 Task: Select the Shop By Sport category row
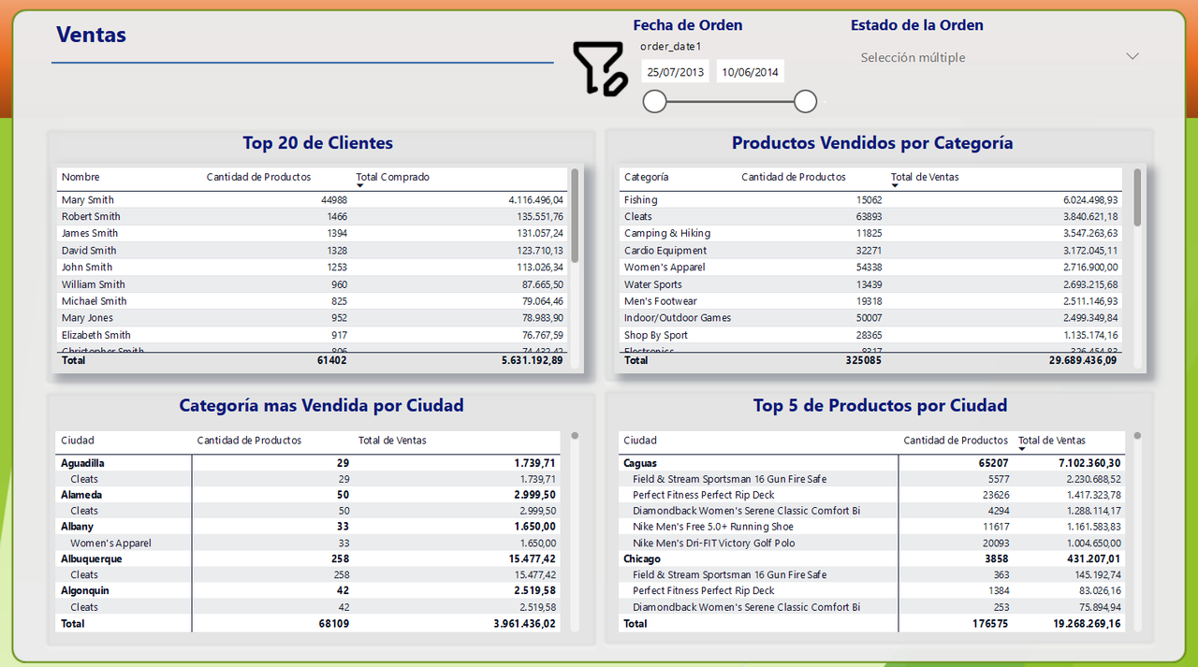click(x=870, y=335)
